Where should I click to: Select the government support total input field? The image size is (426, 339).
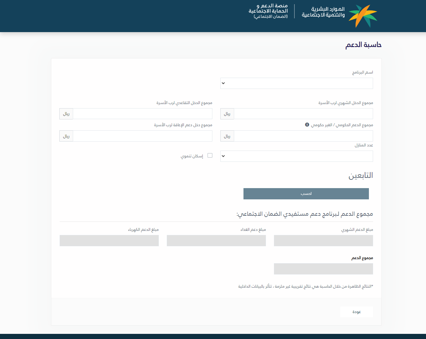click(x=303, y=136)
